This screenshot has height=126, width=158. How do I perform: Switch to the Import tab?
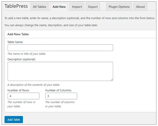77,7
